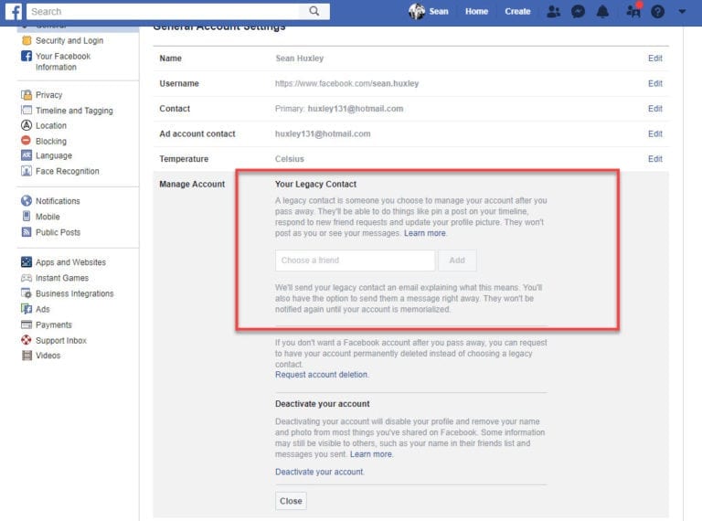This screenshot has height=521, width=702.
Task: Open Apps and Websites settings
Action: 70,262
